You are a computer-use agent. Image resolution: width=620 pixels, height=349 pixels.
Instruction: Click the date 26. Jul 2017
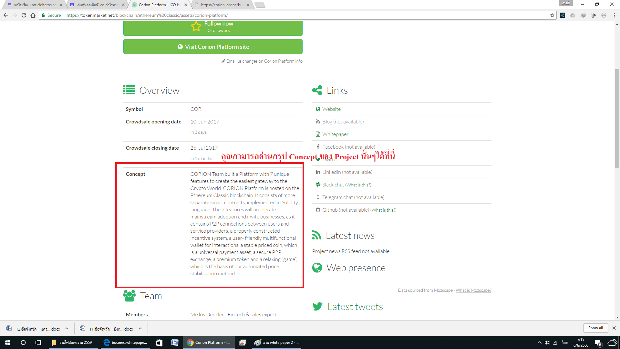pyautogui.click(x=204, y=148)
